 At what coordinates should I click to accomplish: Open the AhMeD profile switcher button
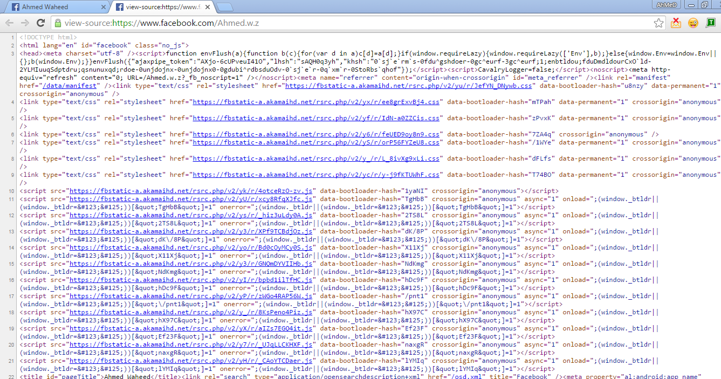point(668,4)
